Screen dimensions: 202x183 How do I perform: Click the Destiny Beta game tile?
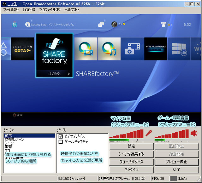(23, 49)
